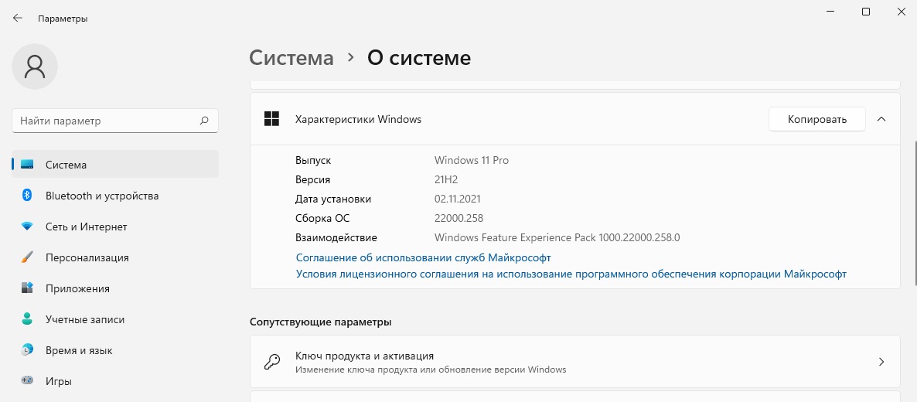Click the Wi-Fi network icon in the sidebar
Viewport: 917px width, 402px height.
click(x=27, y=227)
